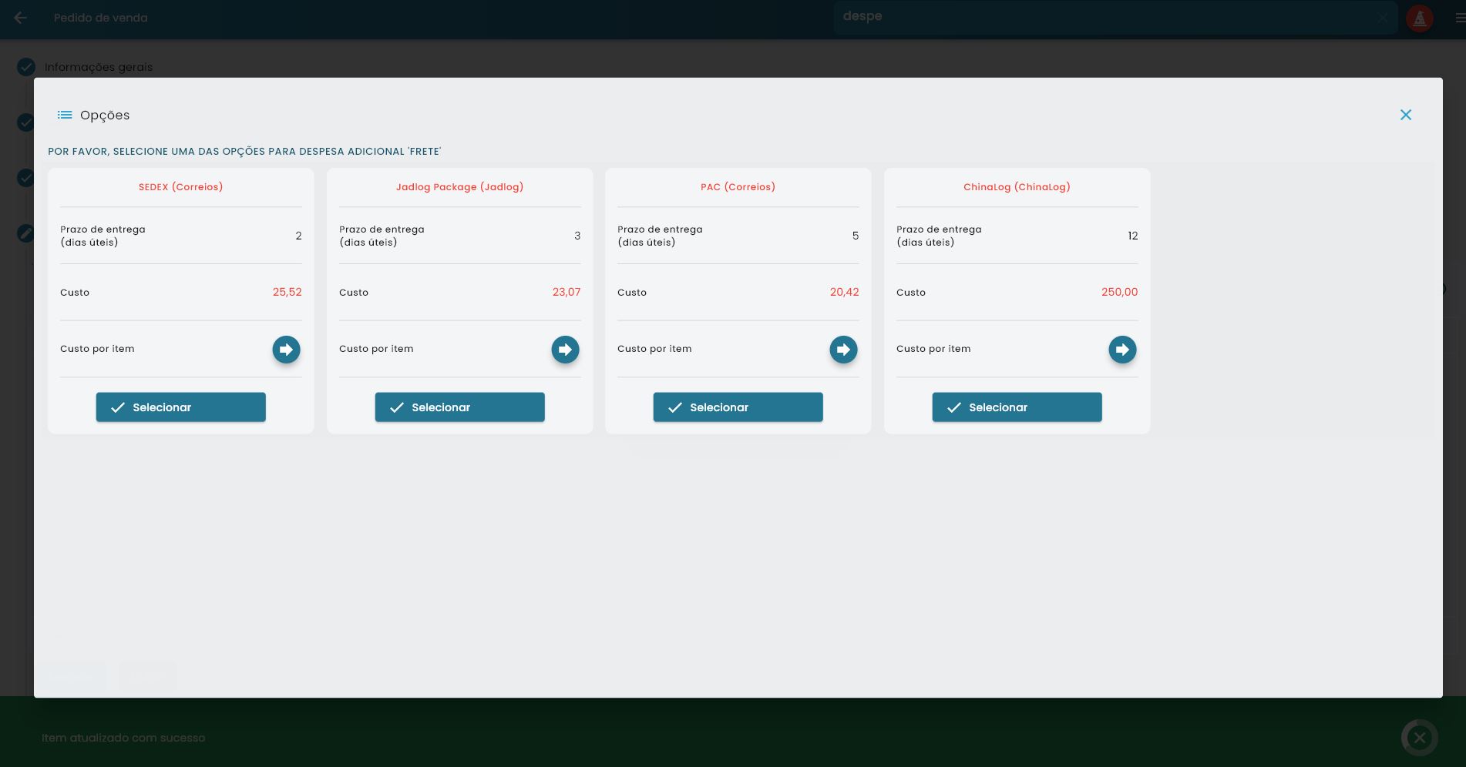Viewport: 1466px width, 767px height.
Task: Click the Pedido de venda title
Action: pyautogui.click(x=101, y=18)
